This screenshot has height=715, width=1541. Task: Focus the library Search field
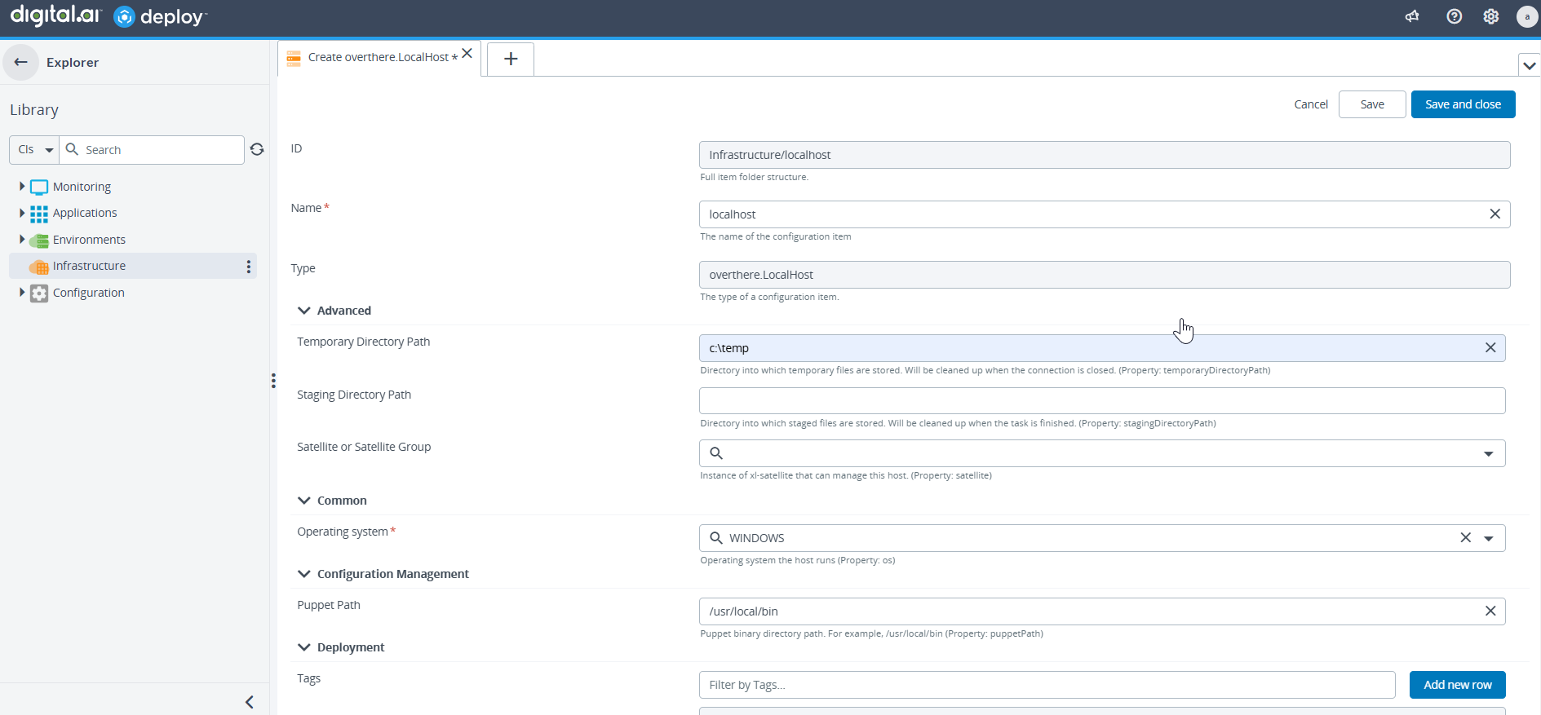click(x=152, y=150)
